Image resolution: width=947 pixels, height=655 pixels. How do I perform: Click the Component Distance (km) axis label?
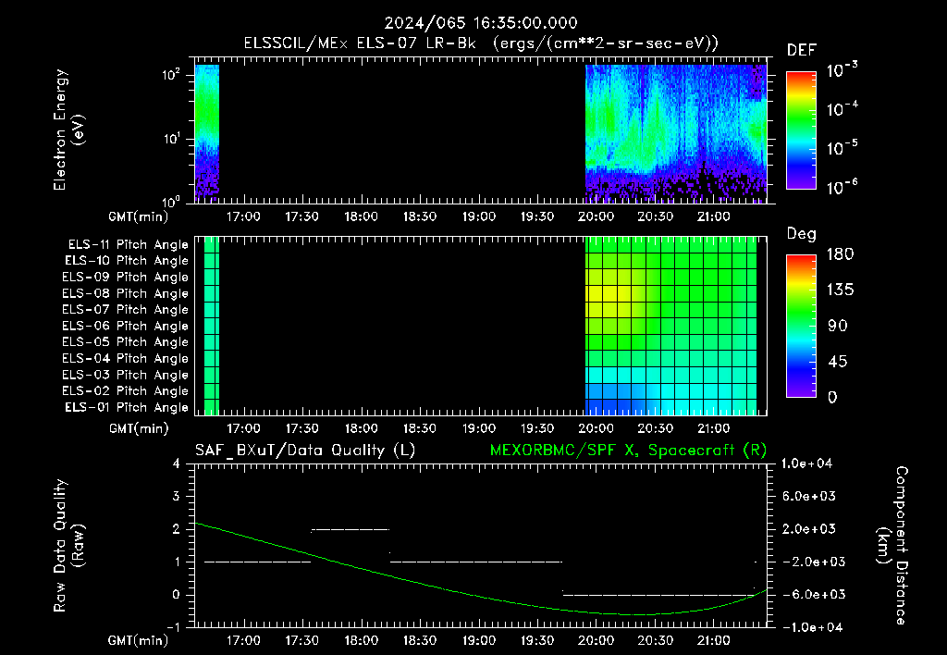(x=892, y=546)
